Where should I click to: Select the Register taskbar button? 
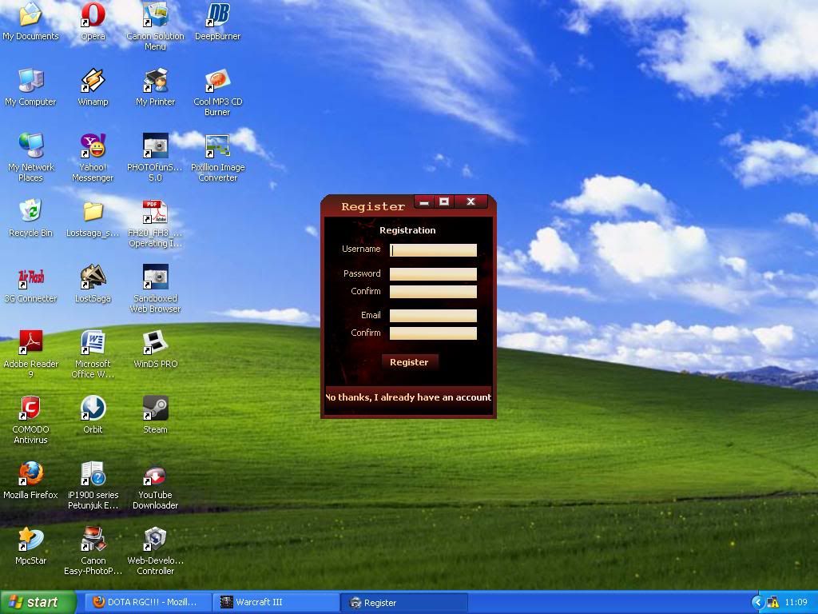(403, 603)
